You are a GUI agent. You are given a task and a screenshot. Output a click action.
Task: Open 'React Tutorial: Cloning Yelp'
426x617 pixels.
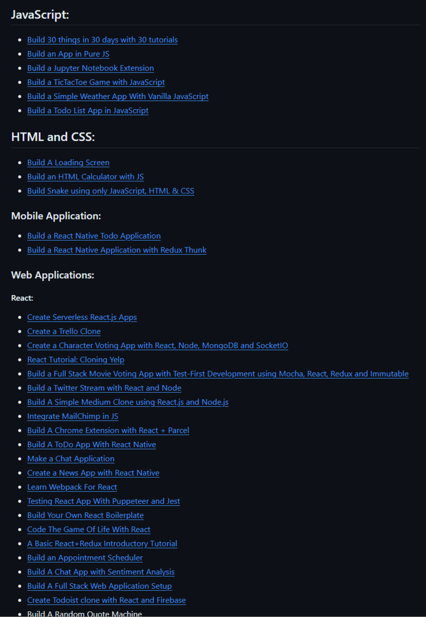[x=76, y=360]
